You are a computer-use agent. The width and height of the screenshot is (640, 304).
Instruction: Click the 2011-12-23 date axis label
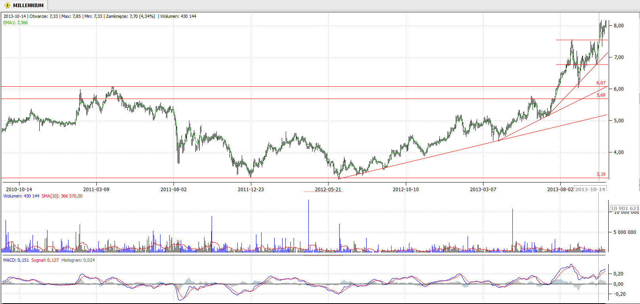click(251, 189)
